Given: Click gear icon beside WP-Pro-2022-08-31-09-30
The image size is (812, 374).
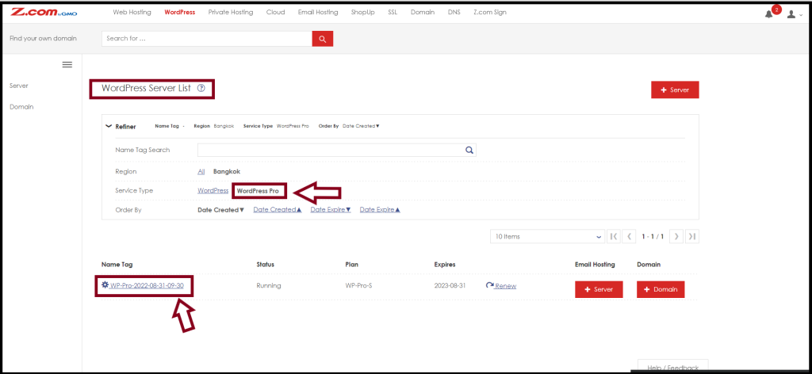Looking at the screenshot, I should (105, 285).
